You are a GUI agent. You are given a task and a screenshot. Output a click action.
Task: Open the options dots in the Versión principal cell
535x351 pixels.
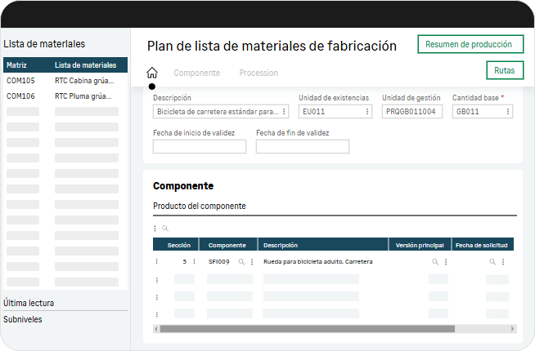click(x=446, y=262)
